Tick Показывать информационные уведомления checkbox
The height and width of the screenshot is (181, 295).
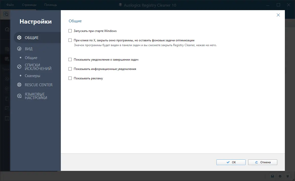click(70, 69)
